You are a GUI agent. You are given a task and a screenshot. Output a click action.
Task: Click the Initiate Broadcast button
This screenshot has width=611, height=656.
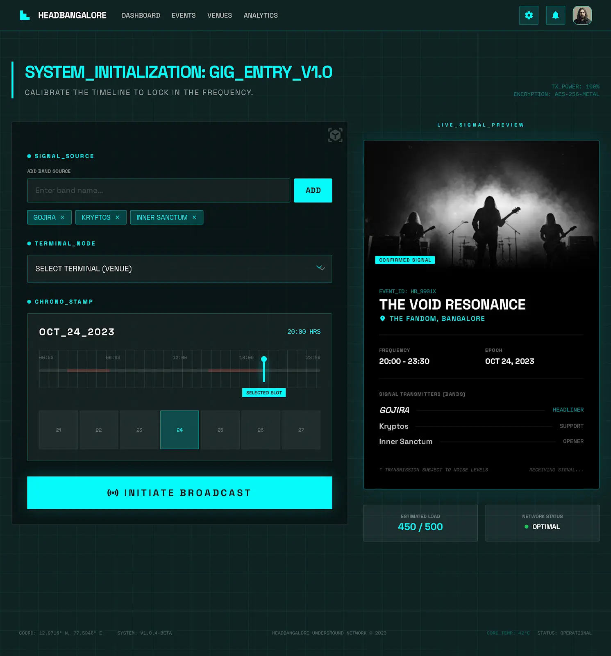(179, 493)
